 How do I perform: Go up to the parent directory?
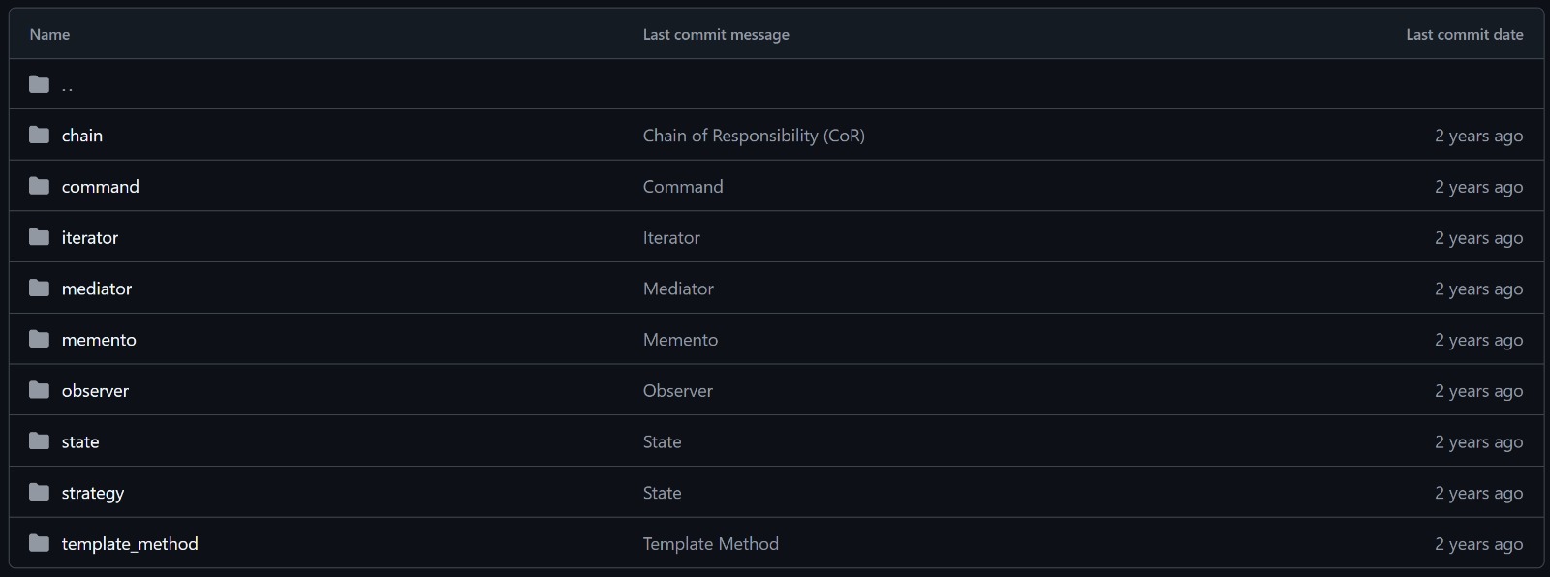[67, 85]
